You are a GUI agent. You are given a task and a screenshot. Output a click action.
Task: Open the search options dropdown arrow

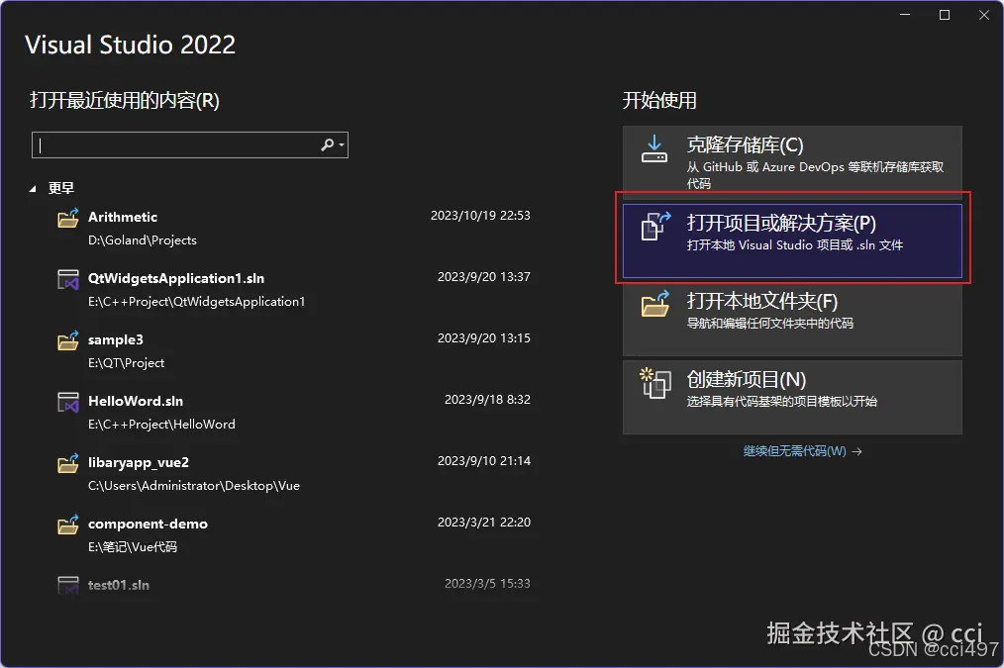tap(342, 145)
